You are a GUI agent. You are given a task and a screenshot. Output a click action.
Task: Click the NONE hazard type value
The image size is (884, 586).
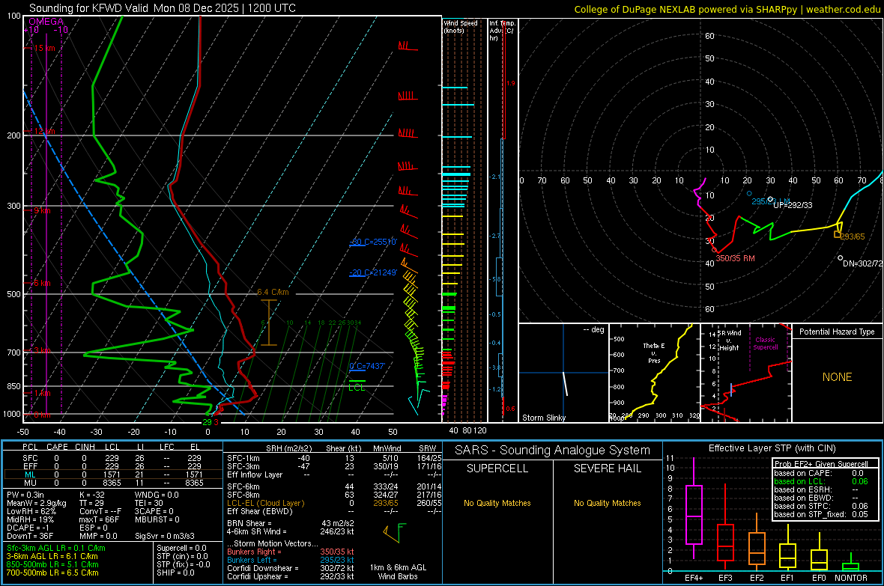pyautogui.click(x=838, y=377)
